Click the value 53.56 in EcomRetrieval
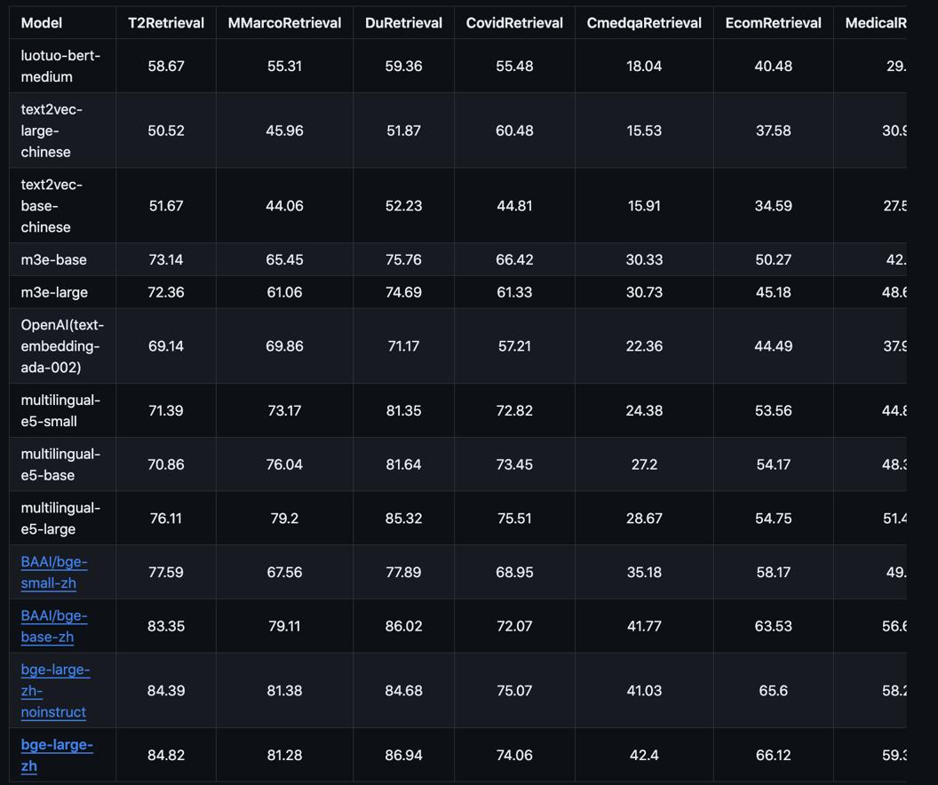 coord(773,410)
